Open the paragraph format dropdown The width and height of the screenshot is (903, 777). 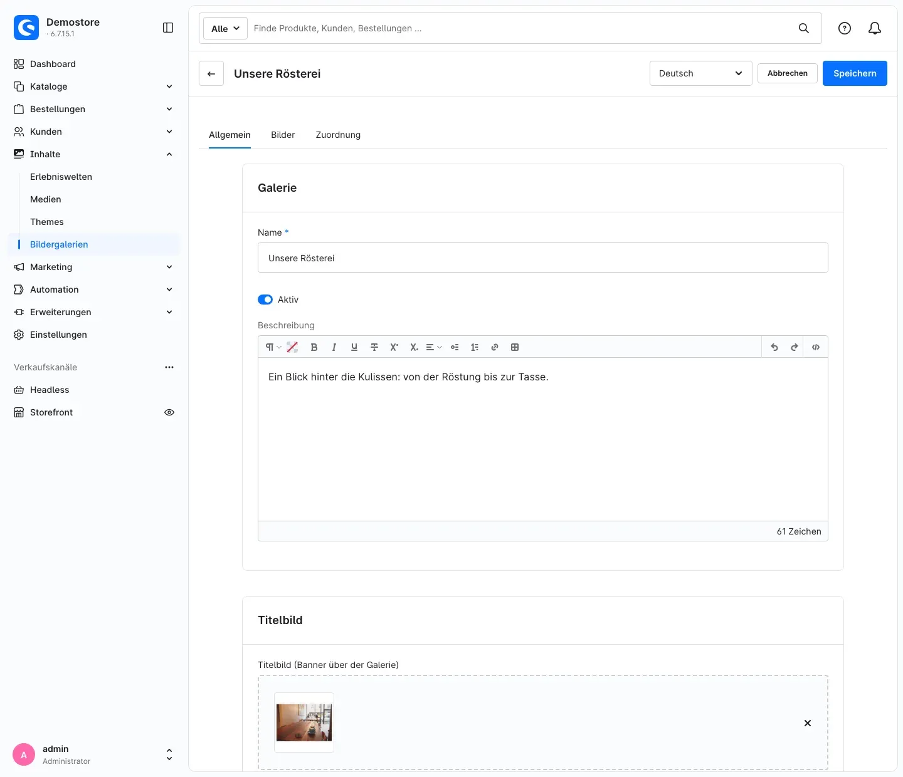coord(273,347)
